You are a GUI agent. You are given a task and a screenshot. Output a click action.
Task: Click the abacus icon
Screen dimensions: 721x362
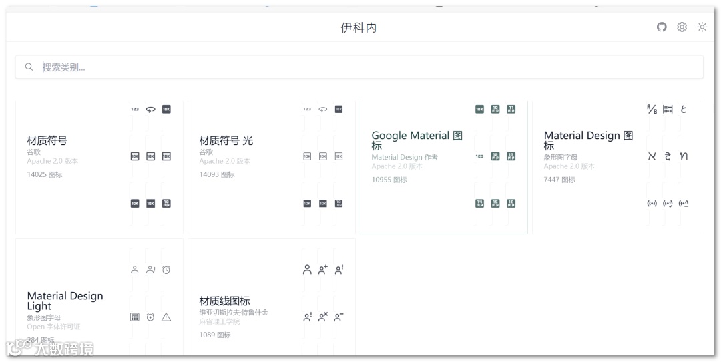click(x=668, y=109)
